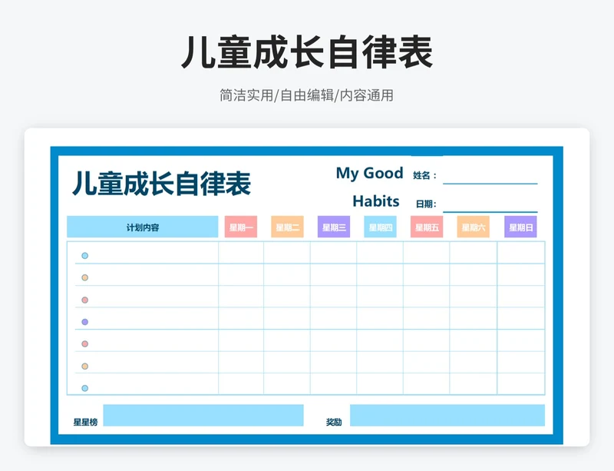The image size is (614, 471).
Task: Click the 星期四 light blue day label
Action: 380,227
